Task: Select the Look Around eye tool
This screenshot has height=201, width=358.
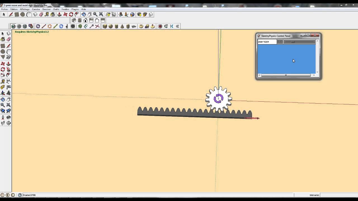Action: 9,117
